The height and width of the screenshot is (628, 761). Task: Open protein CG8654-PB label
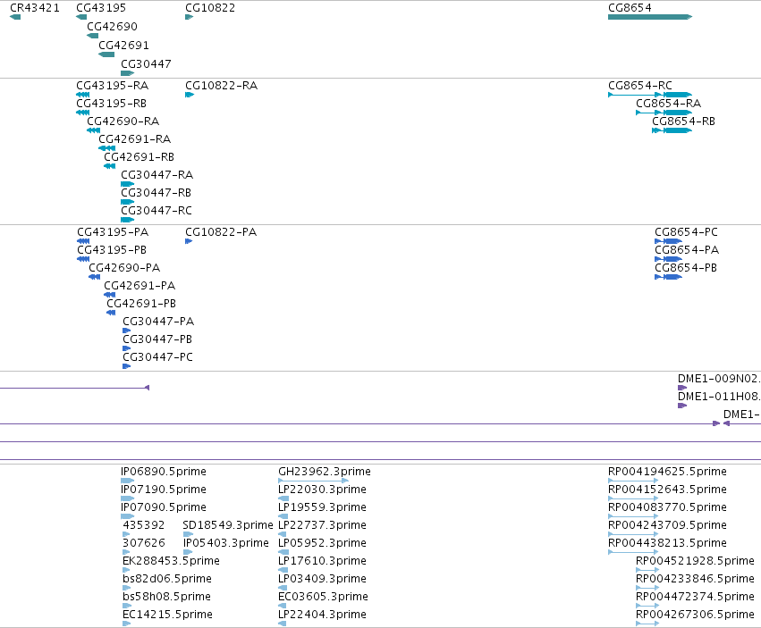[x=686, y=268]
